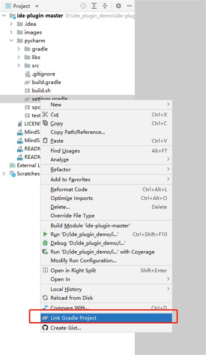Click the locate/select opened file target icon
The image size is (206, 355).
(83, 6)
